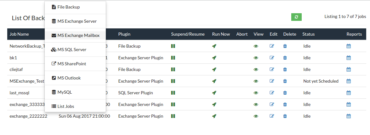Open reports for last_mssql job
The width and height of the screenshot is (370, 135).
[x=349, y=93]
